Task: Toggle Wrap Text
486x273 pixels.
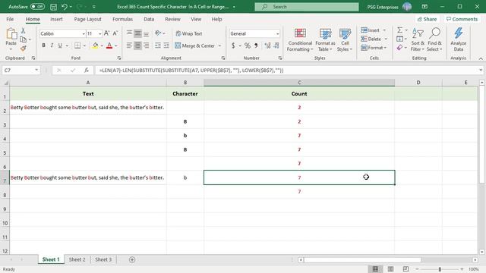Action: [x=189, y=33]
